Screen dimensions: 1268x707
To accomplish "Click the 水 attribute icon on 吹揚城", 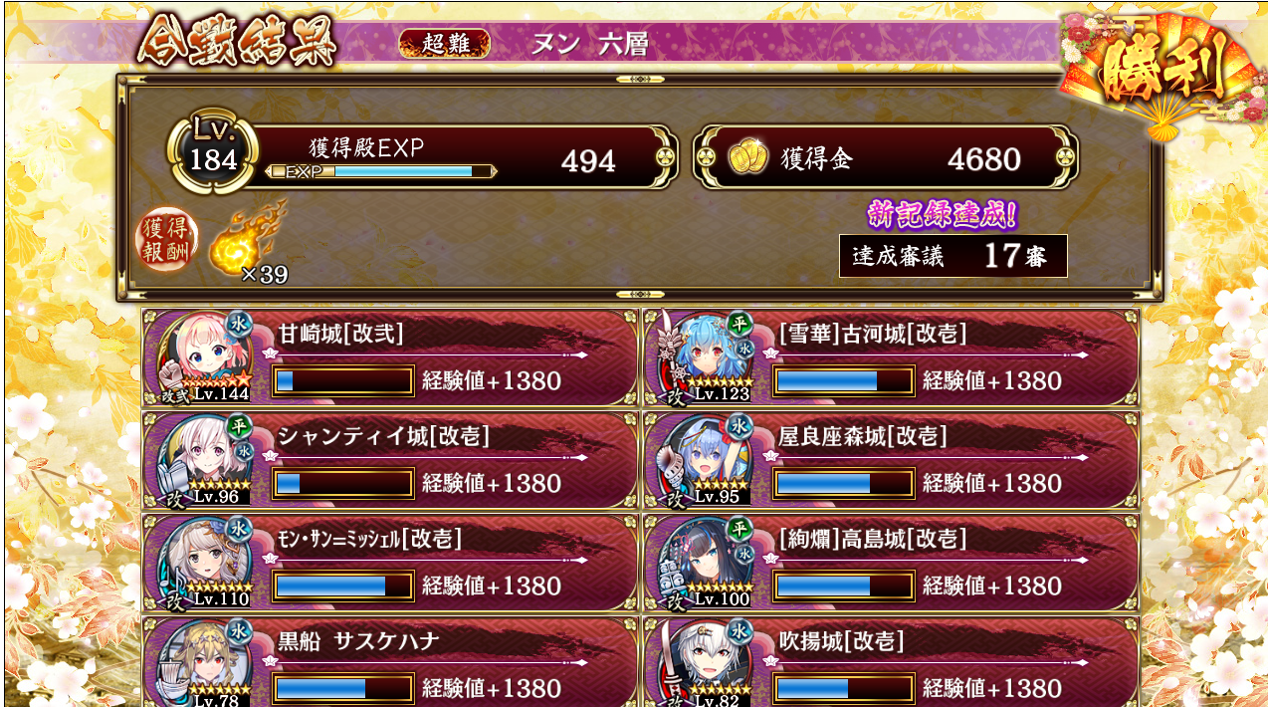I will (x=739, y=629).
